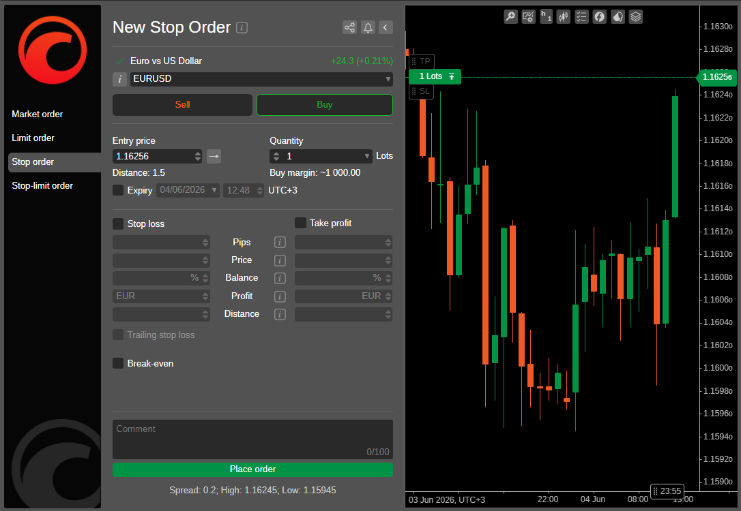Enable the Stop loss checkbox
This screenshot has width=741, height=511.
[118, 223]
